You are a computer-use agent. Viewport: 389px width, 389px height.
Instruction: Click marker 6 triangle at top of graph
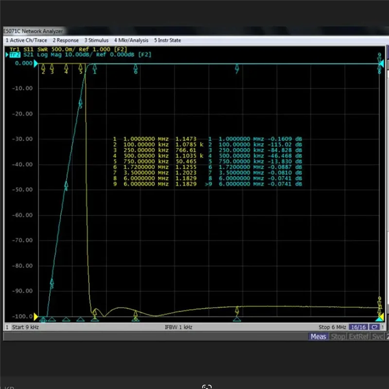point(136,67)
